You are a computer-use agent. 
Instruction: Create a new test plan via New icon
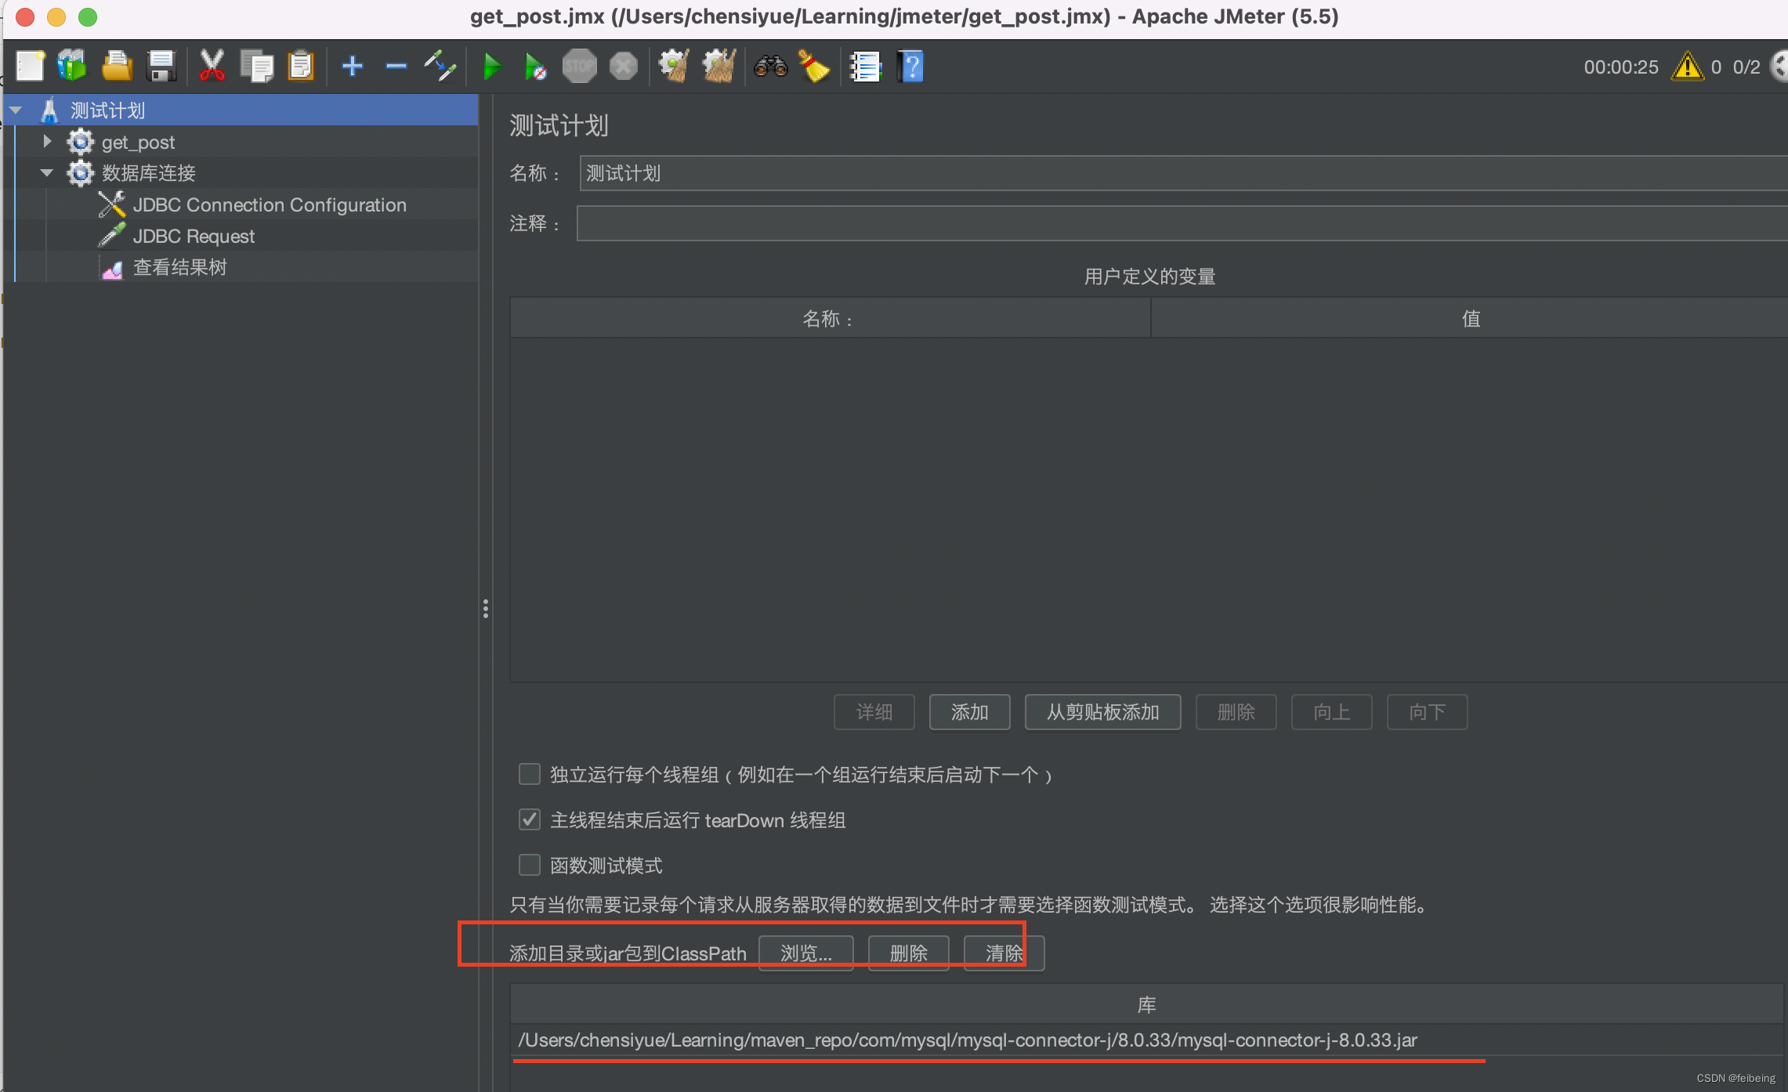pos(30,67)
